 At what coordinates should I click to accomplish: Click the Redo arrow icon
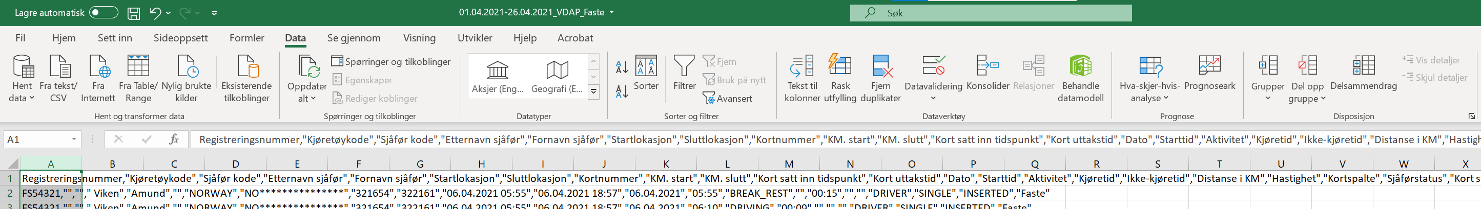coord(185,13)
